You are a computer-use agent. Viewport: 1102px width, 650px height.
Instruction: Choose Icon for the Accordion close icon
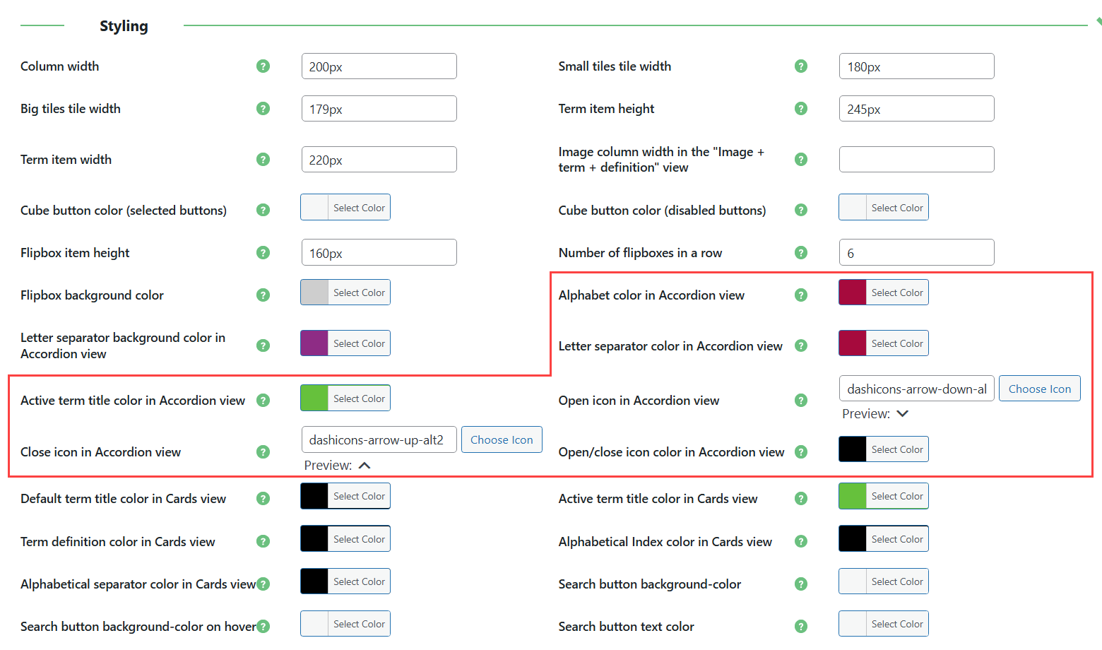coord(502,439)
